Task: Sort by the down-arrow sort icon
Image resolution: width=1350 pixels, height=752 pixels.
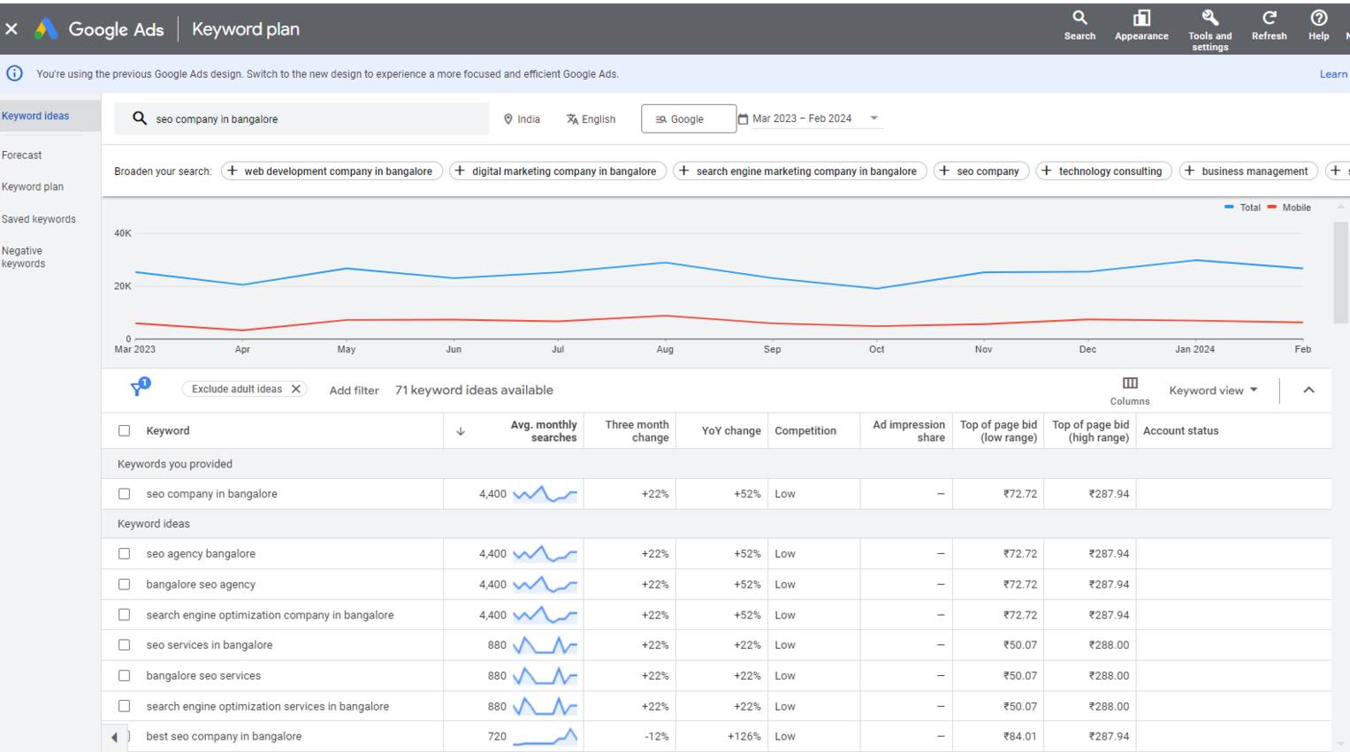Action: [461, 431]
